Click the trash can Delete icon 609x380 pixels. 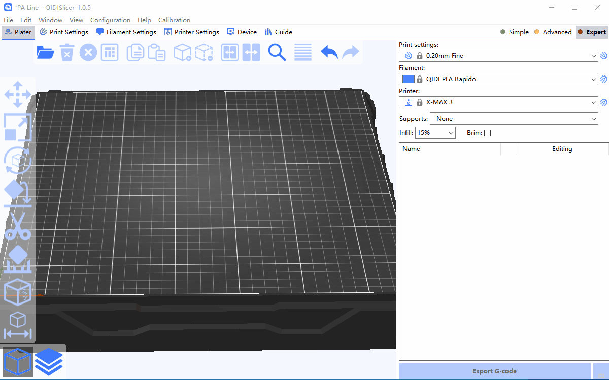tap(67, 52)
